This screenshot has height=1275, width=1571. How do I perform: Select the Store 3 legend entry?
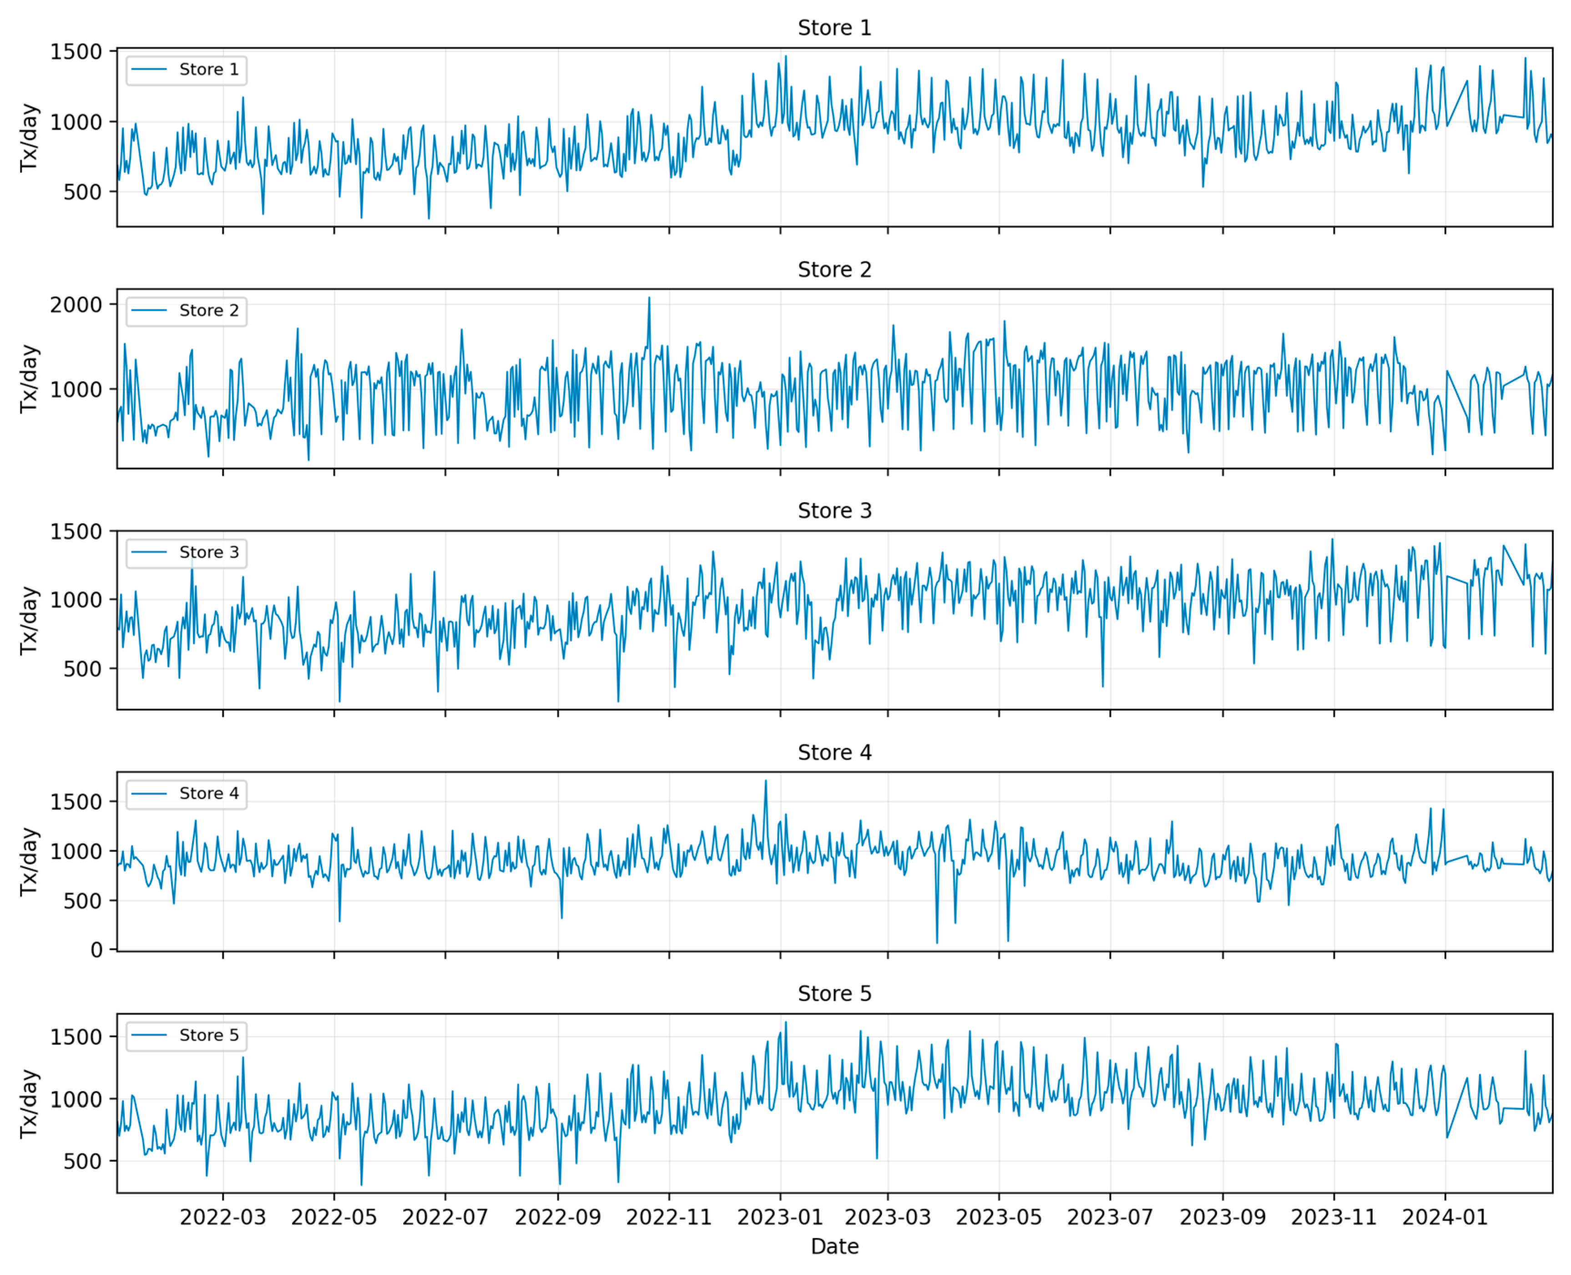tap(208, 552)
